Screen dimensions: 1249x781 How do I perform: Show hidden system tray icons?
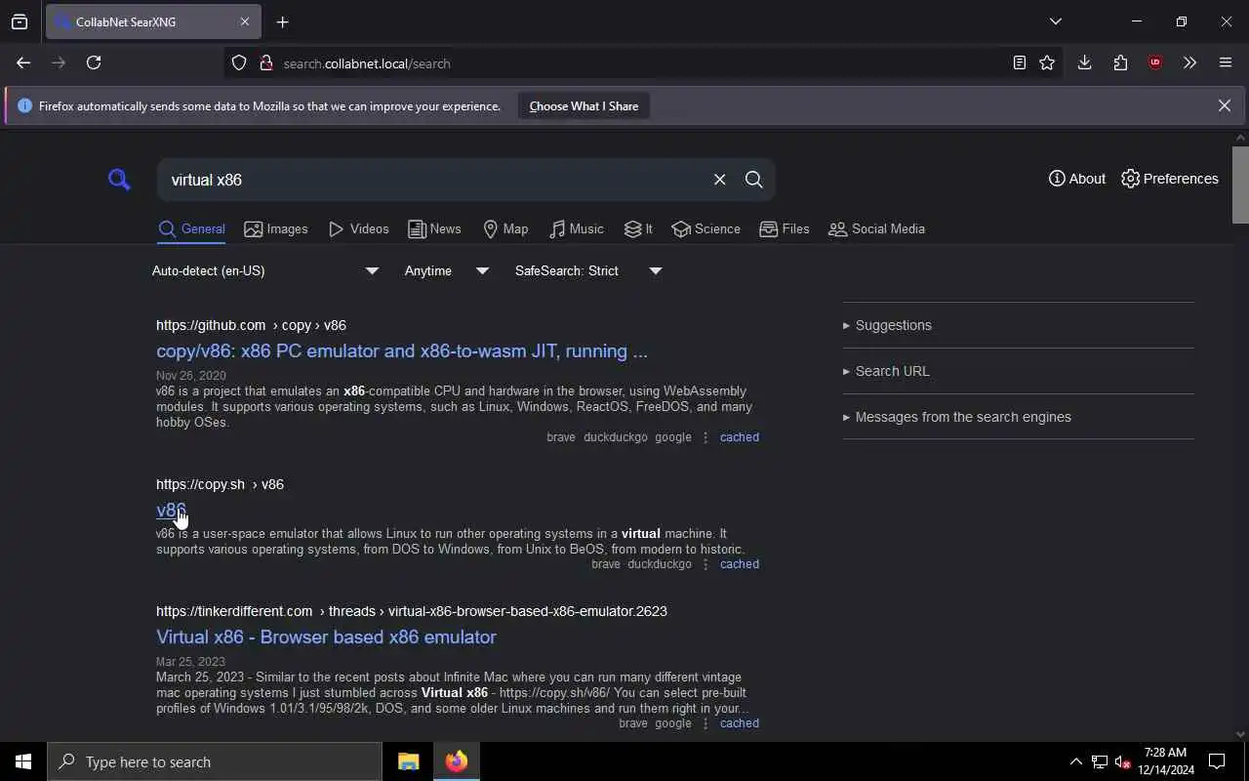[1075, 761]
